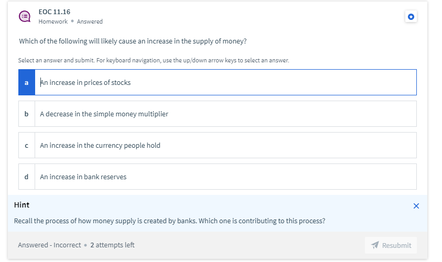
Task: Click the "Homework" label under the title
Action: (x=53, y=21)
